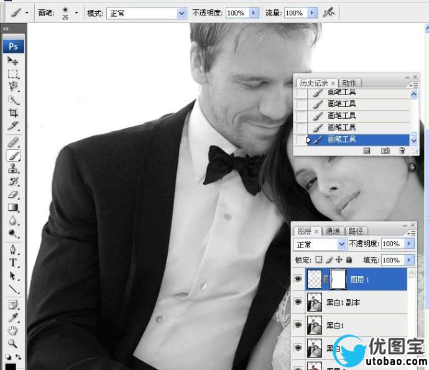Select the Brush tool in toolbox
Viewport: 429px width, 370px height.
coord(12,155)
